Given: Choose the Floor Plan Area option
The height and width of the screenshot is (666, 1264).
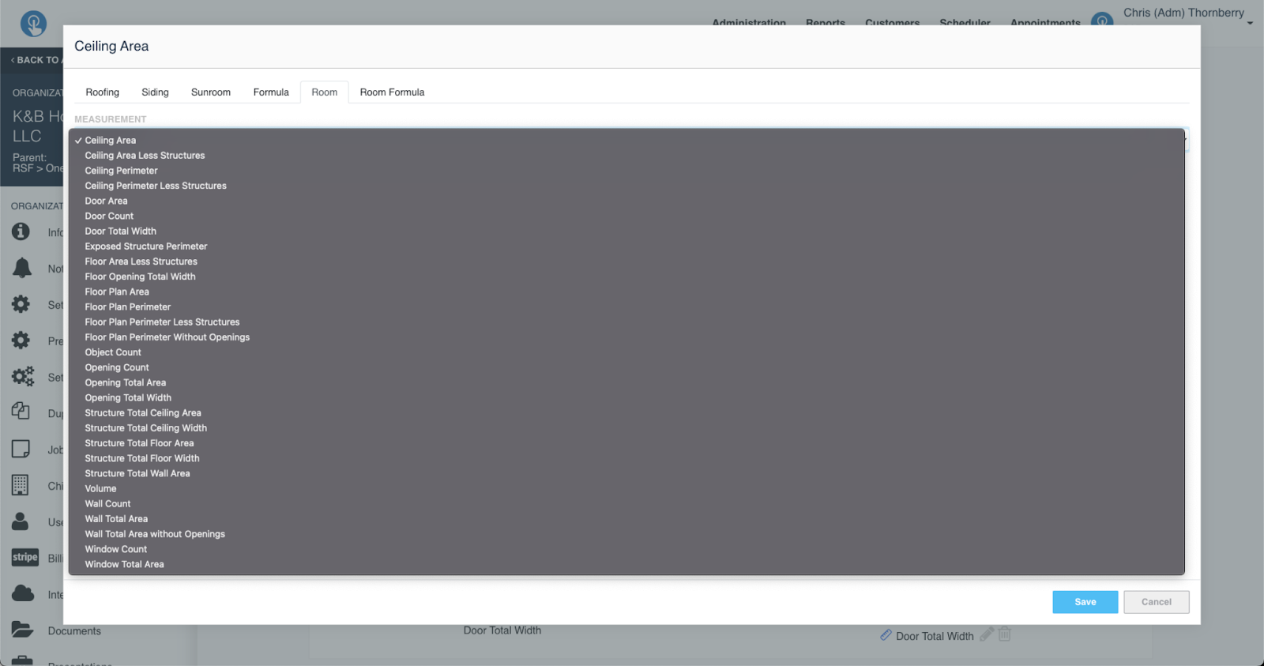Looking at the screenshot, I should click(626, 292).
